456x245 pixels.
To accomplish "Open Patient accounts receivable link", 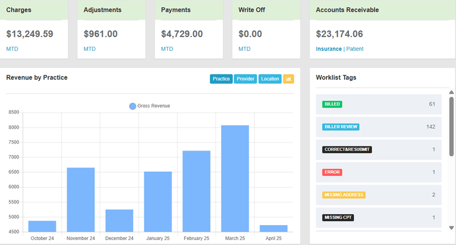I will (355, 49).
